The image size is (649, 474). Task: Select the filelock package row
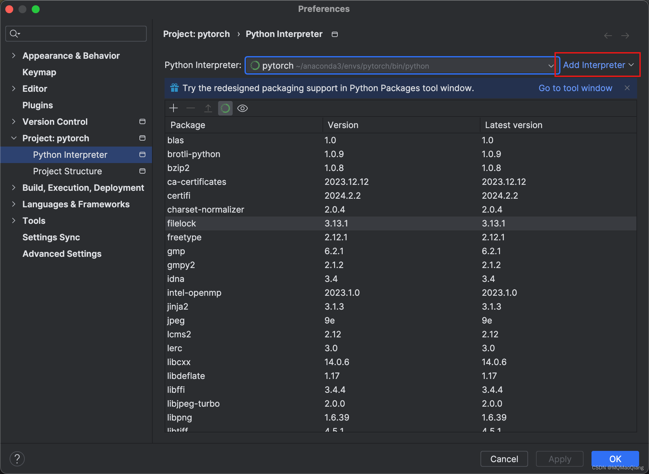(x=401, y=223)
